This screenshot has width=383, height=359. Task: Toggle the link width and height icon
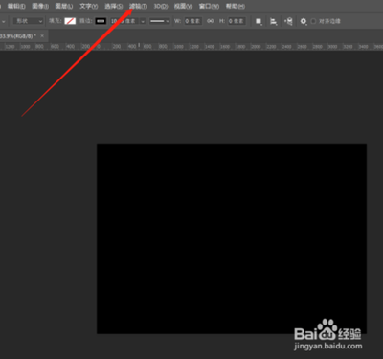pos(211,21)
